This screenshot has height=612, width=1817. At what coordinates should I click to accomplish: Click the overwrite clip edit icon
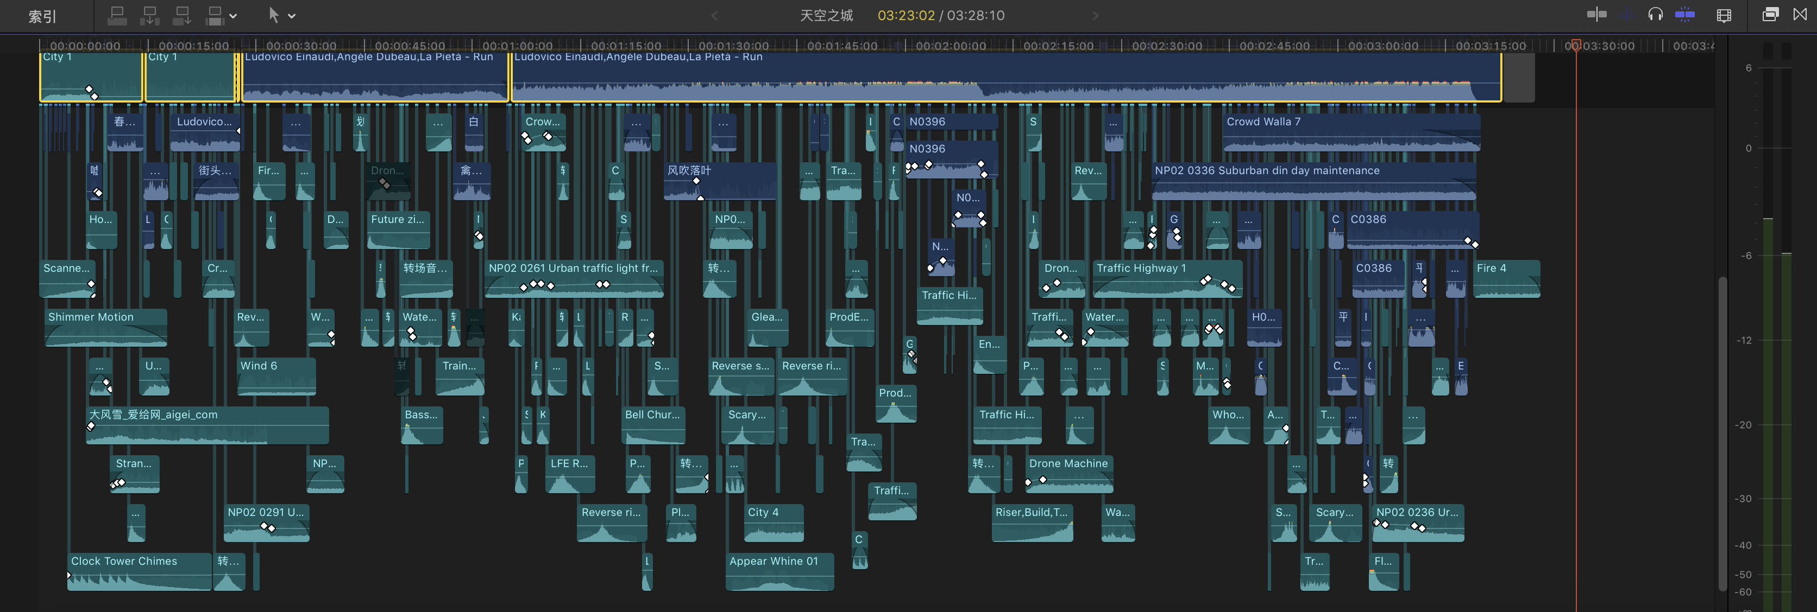coord(215,16)
